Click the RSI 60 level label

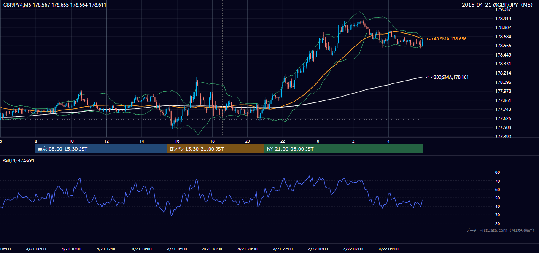497,189
